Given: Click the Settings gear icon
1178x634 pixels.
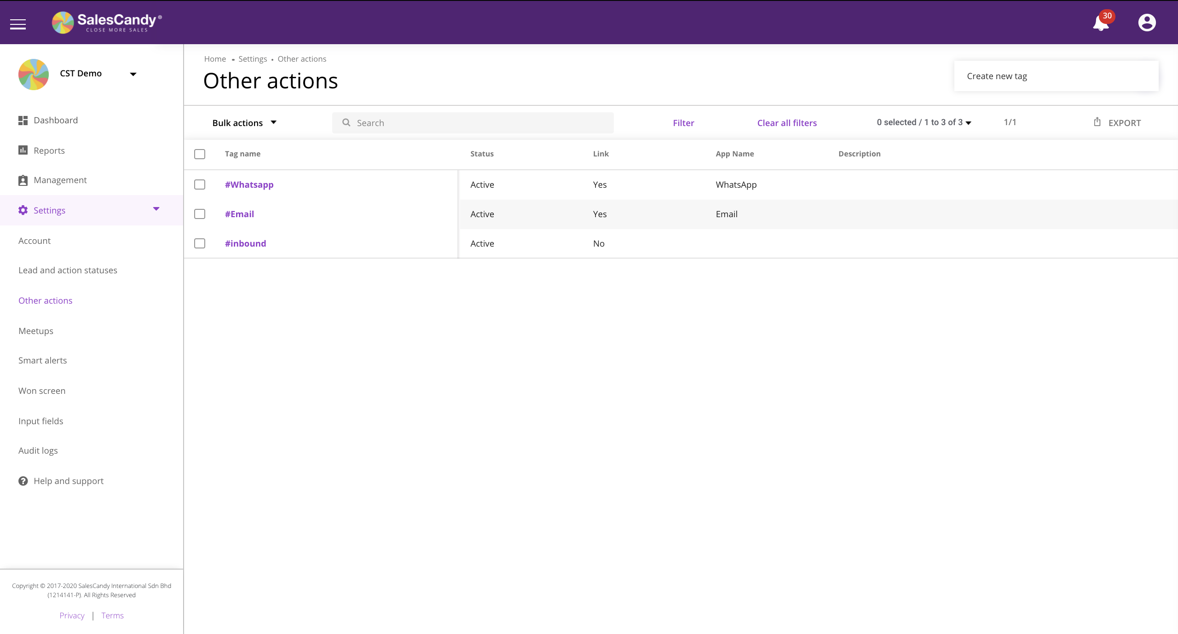Looking at the screenshot, I should (23, 210).
